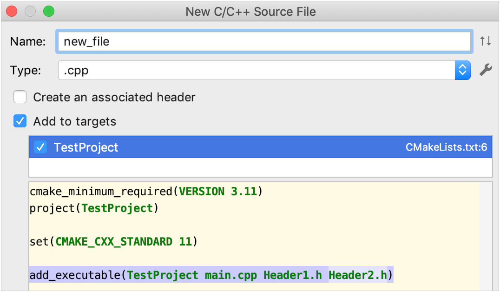
Task: Click the New C/C++ Source File dialog title
Action: coord(250,11)
